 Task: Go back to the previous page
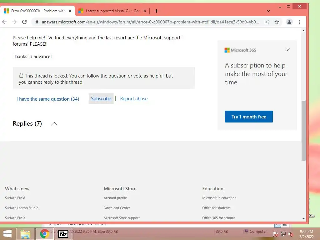[x=4, y=22]
